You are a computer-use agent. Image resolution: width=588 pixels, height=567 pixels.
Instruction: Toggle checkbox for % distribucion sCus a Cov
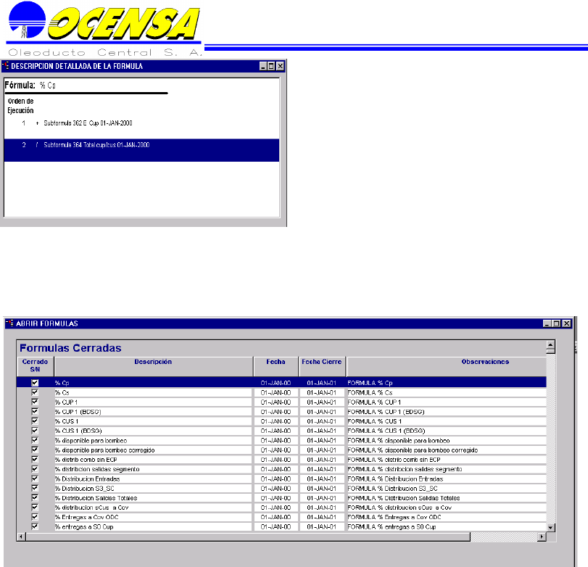(x=35, y=508)
